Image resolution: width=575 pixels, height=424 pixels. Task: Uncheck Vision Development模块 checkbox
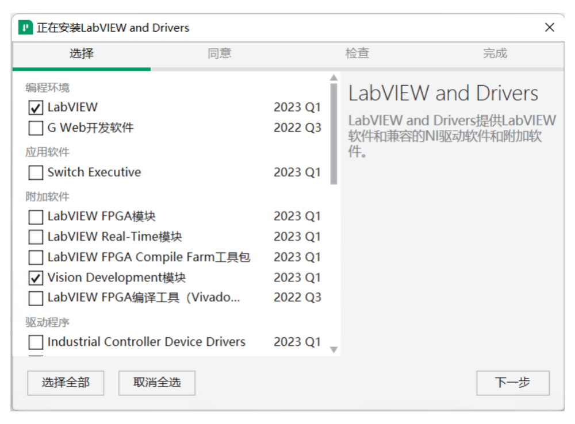coord(36,278)
